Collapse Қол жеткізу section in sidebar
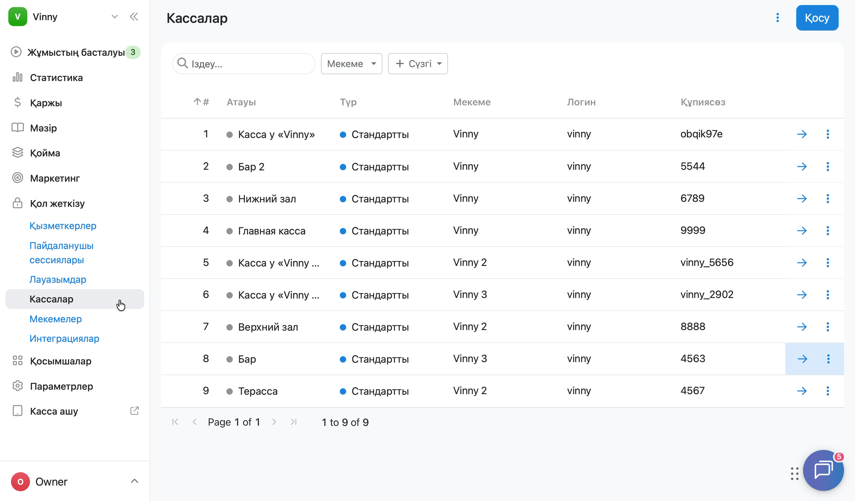This screenshot has height=501, width=855. pyautogui.click(x=57, y=204)
